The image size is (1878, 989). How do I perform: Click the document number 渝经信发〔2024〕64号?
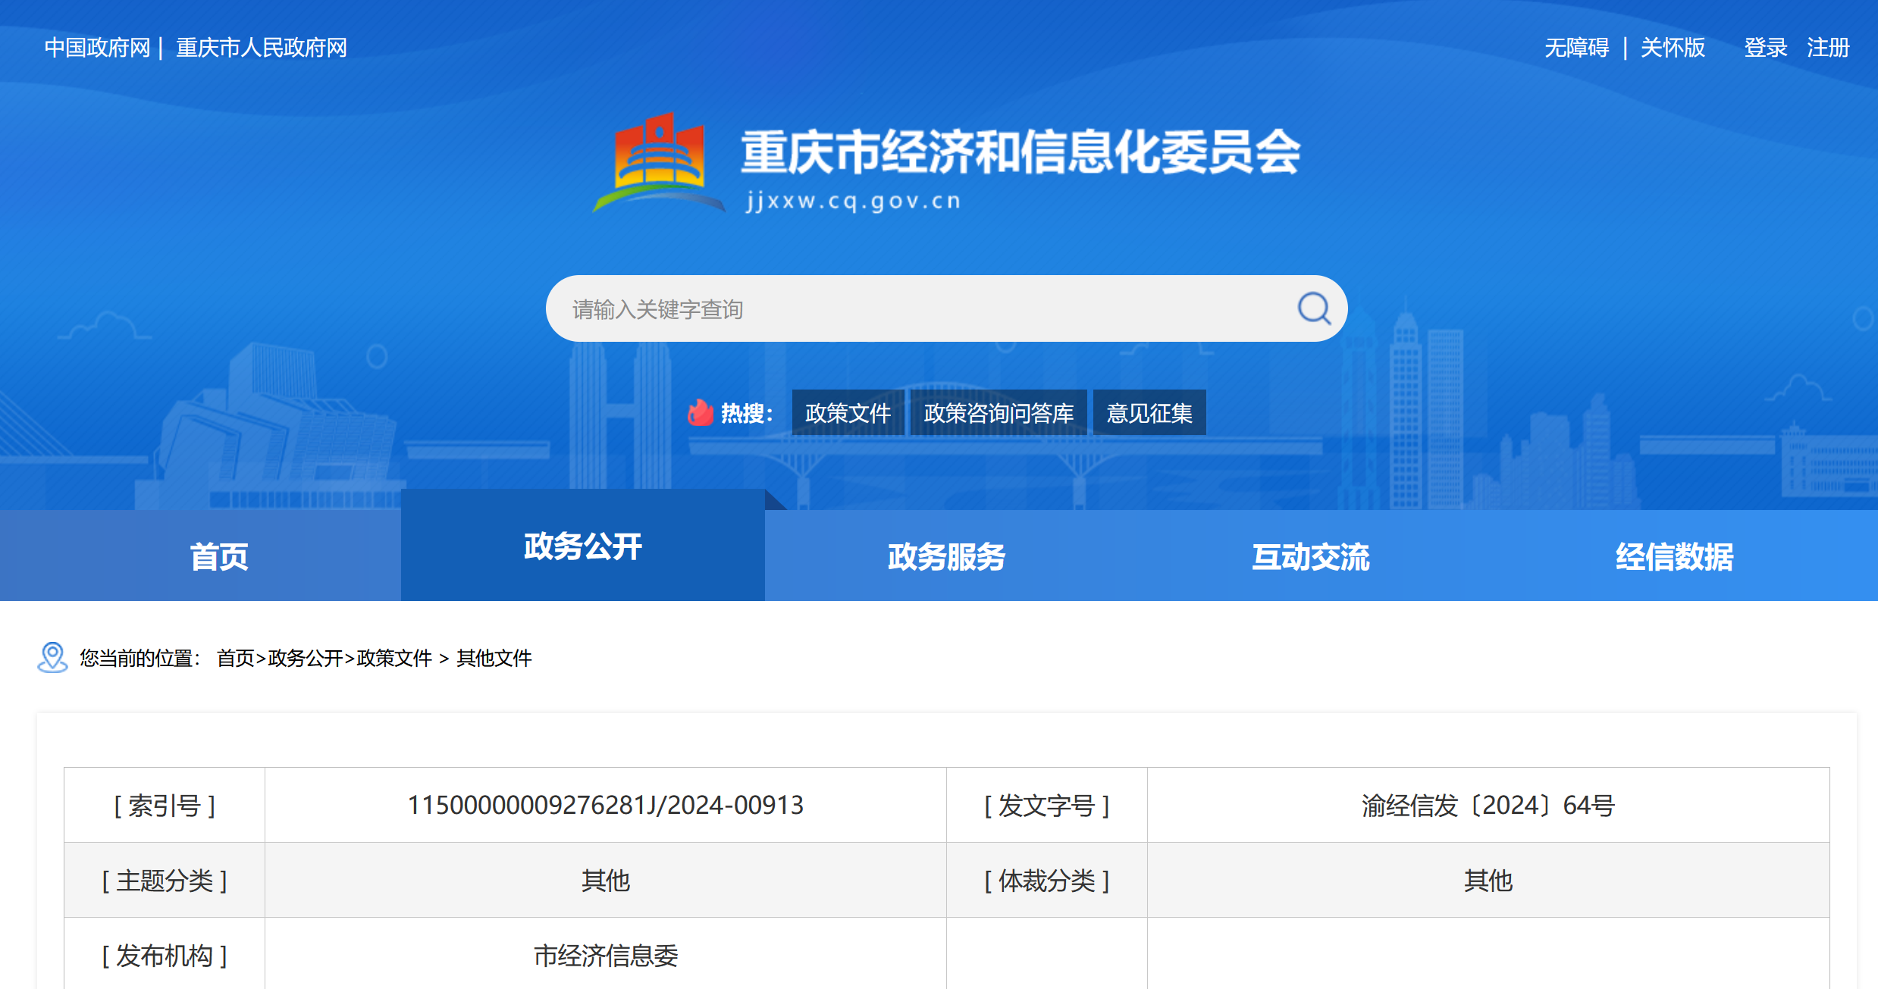click(x=1488, y=805)
